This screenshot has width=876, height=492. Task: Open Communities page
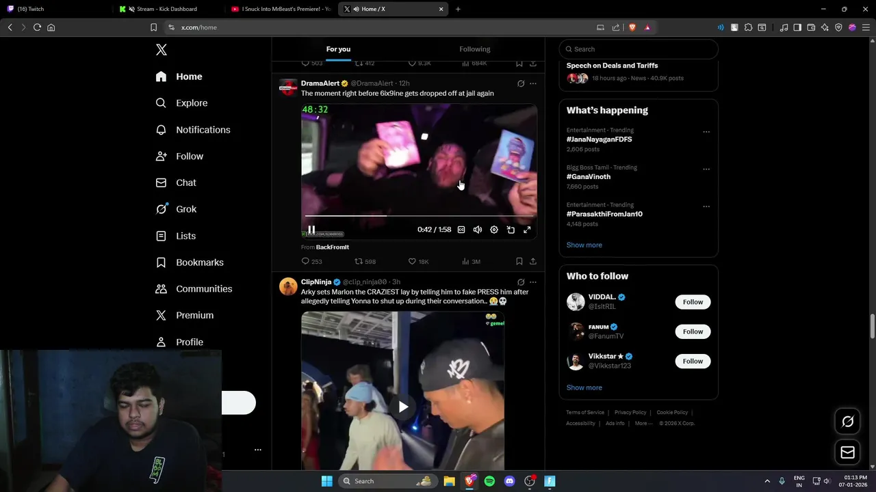pyautogui.click(x=194, y=289)
